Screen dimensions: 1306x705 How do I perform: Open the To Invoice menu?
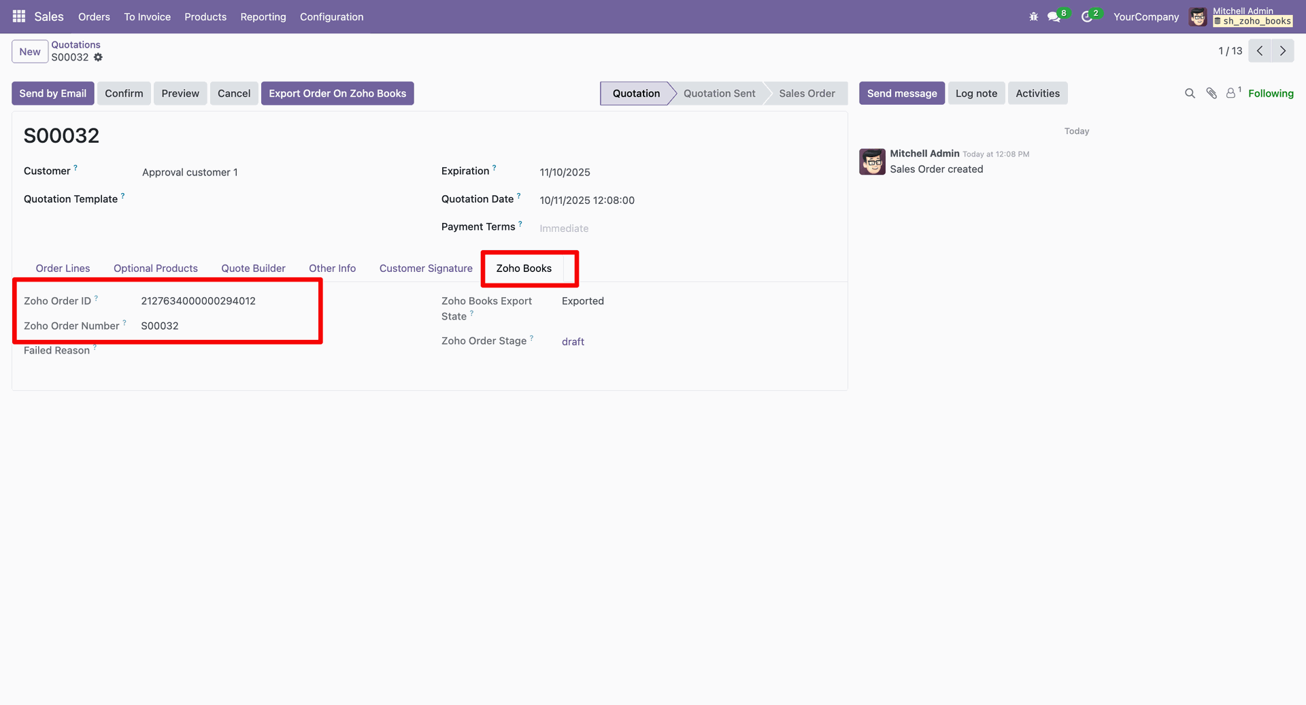[147, 16]
